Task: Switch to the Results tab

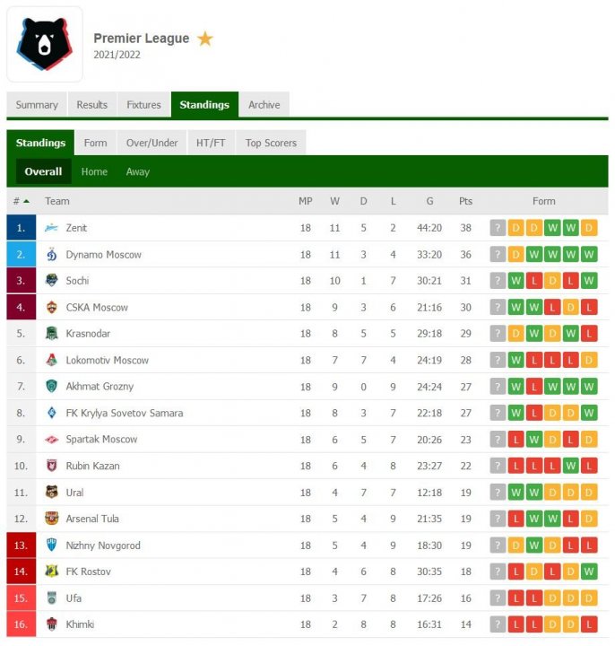Action: (x=91, y=105)
